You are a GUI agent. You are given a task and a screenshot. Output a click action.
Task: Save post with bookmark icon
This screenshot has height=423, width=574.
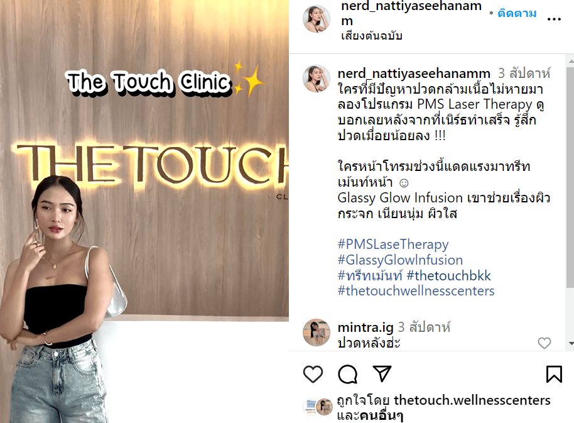[554, 374]
